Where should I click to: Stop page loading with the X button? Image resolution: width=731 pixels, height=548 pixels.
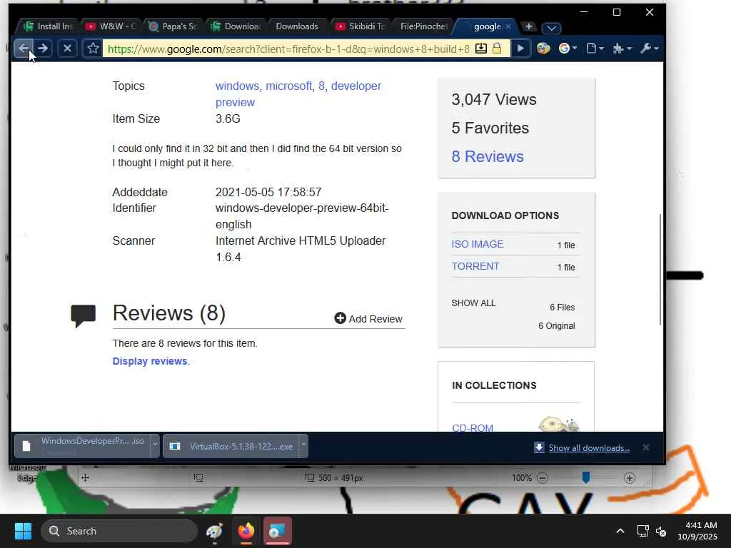(x=67, y=48)
